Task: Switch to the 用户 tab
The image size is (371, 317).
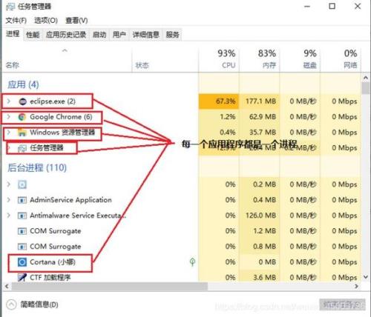Action: click(x=119, y=35)
